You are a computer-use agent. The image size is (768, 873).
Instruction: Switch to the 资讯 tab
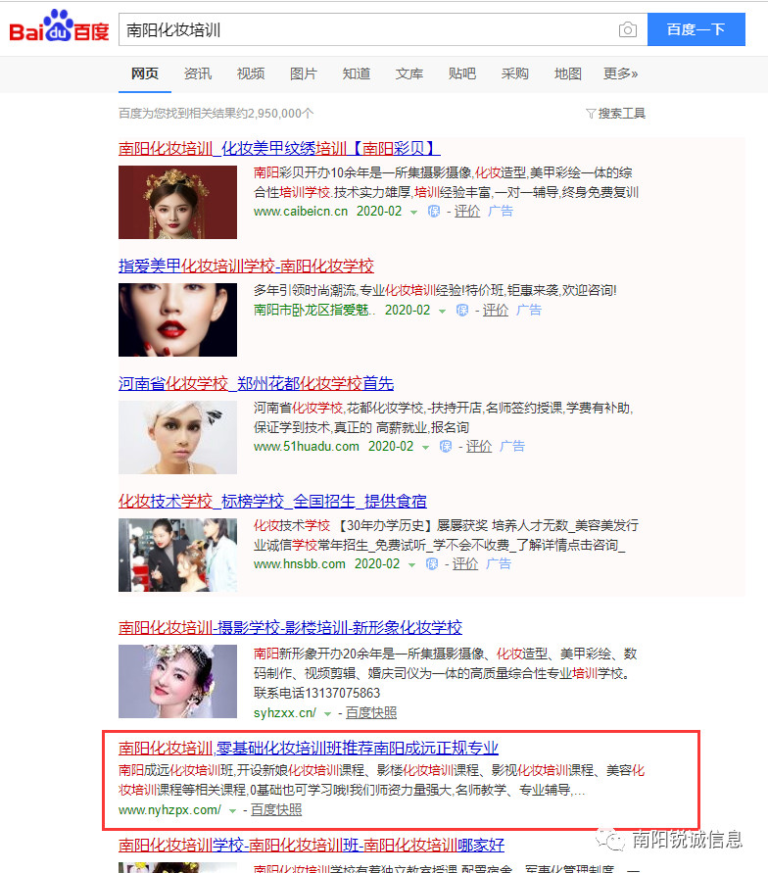pyautogui.click(x=198, y=73)
